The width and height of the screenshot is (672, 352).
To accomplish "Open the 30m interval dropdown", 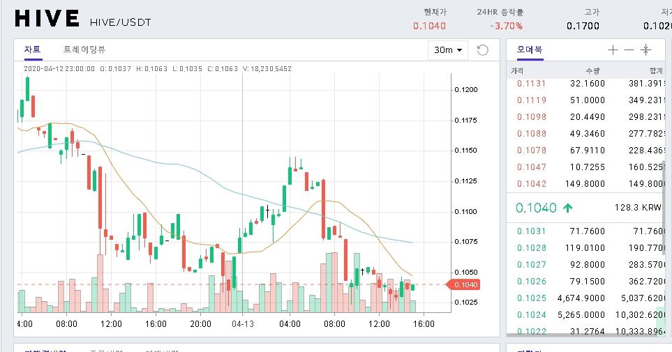I will pyautogui.click(x=449, y=50).
